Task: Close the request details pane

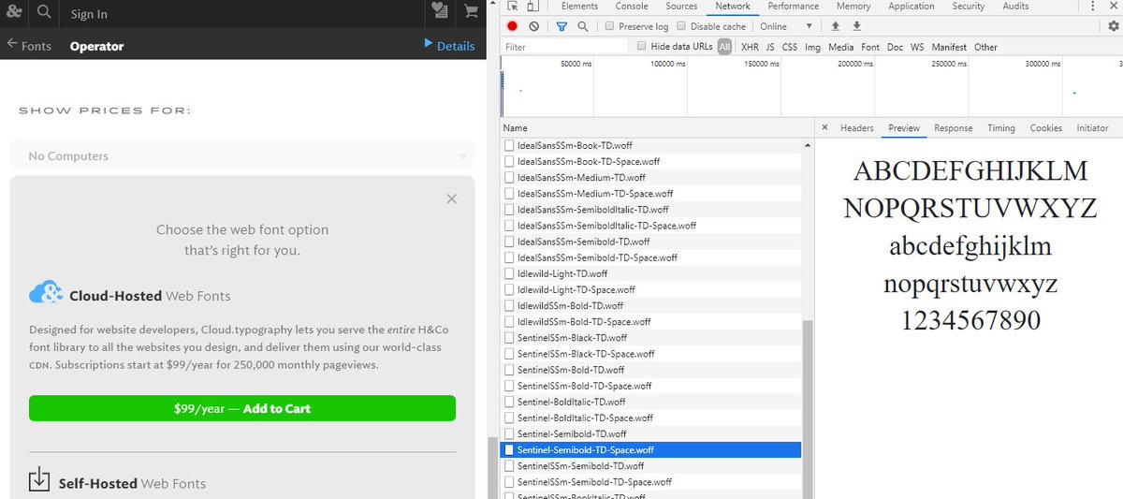Action: [824, 127]
